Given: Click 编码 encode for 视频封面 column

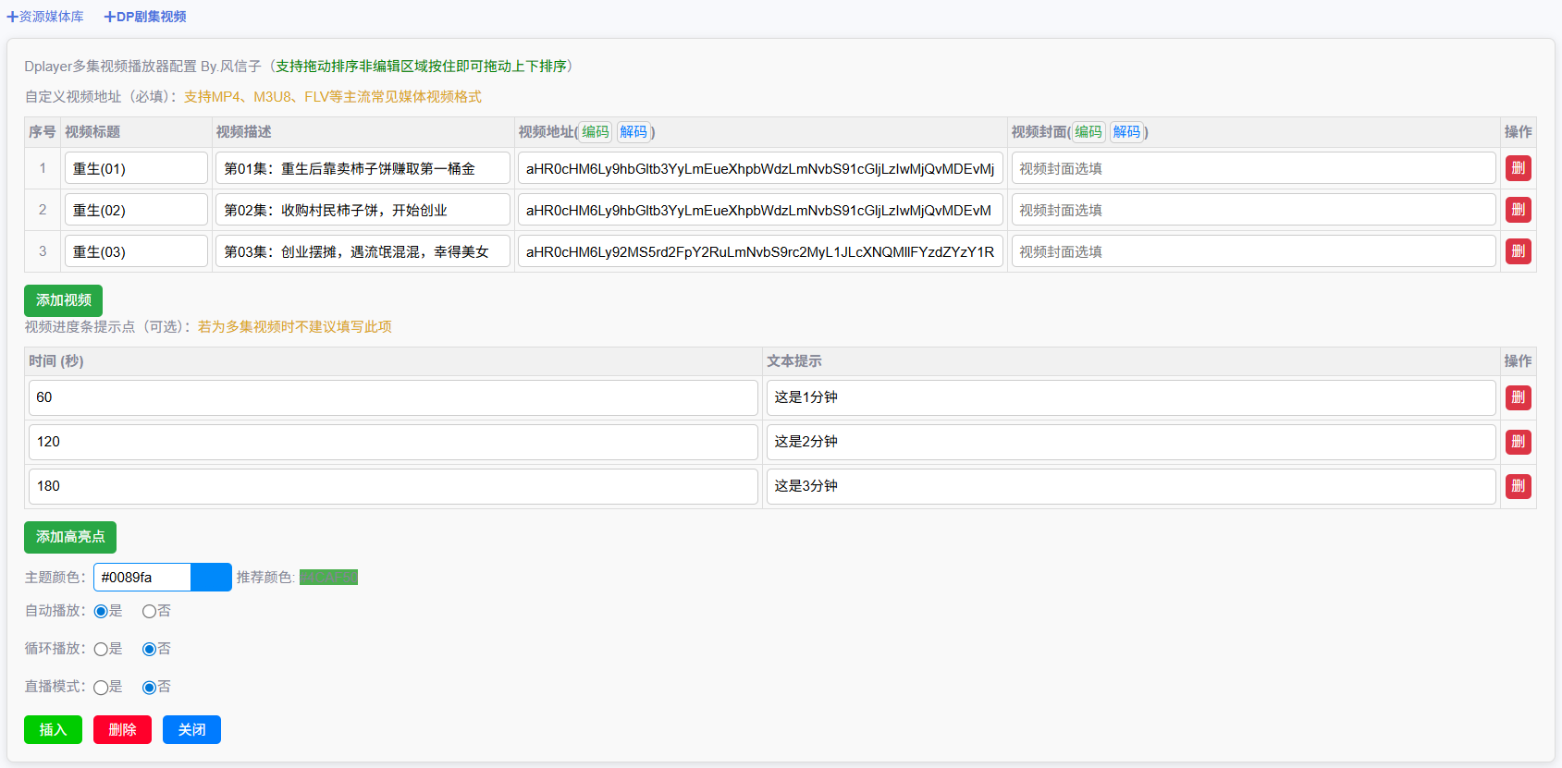Looking at the screenshot, I should [1088, 132].
